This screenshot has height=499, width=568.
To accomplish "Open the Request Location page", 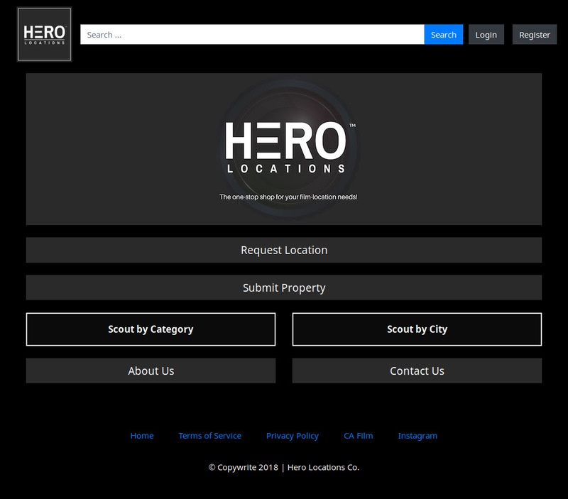I will tap(284, 250).
